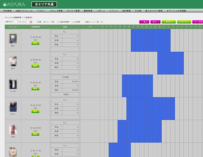
Task: Open the 顧客管理 menu
Action: [88, 11]
